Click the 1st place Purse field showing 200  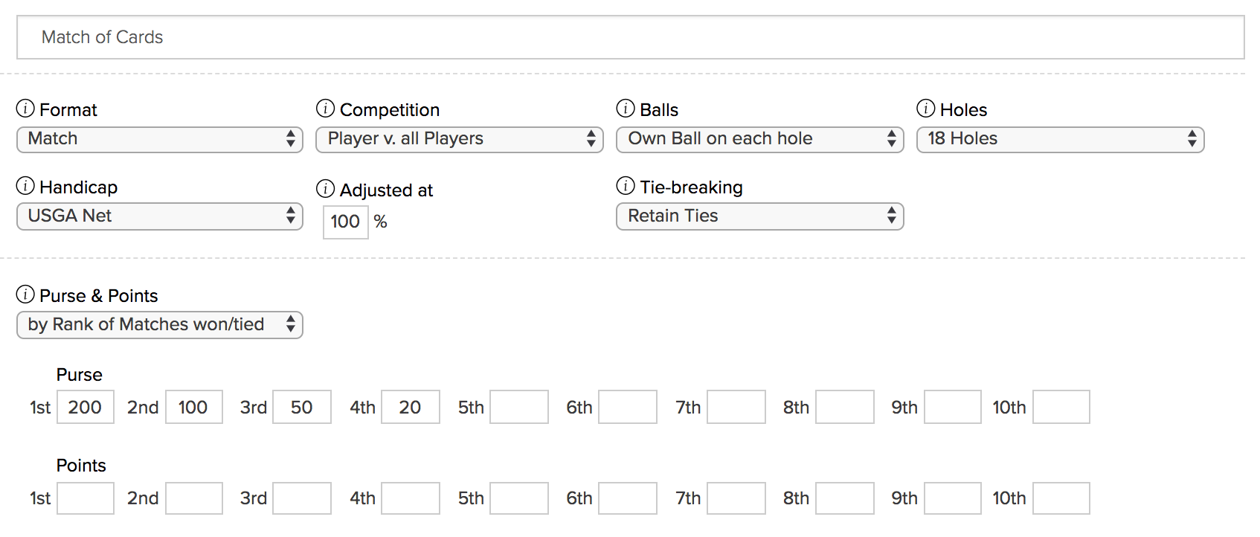coord(85,407)
